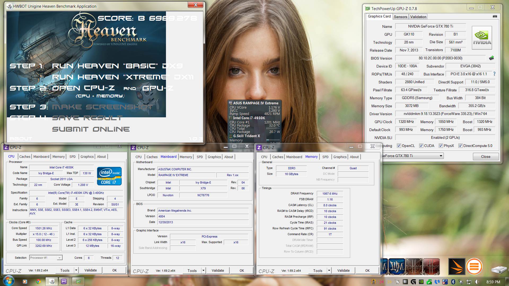Click OK in middle CPU-Z window
The height and width of the screenshot is (286, 509).
click(242, 270)
